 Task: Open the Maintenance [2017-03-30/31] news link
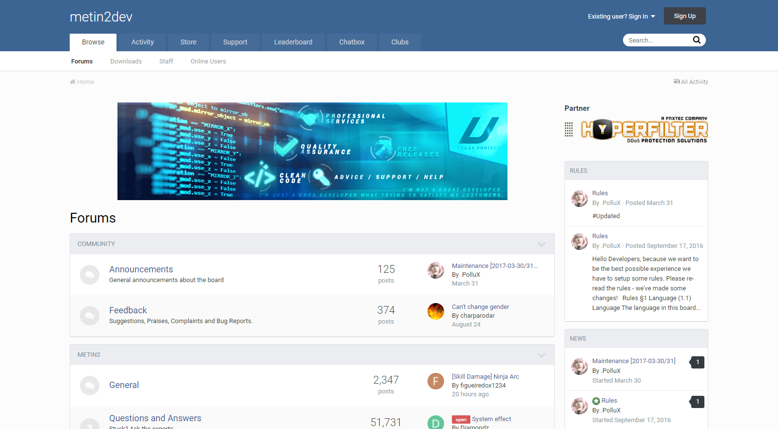tap(634, 361)
